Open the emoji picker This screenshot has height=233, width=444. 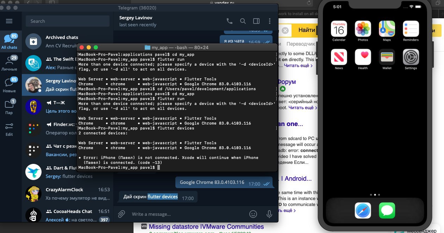[x=253, y=214]
